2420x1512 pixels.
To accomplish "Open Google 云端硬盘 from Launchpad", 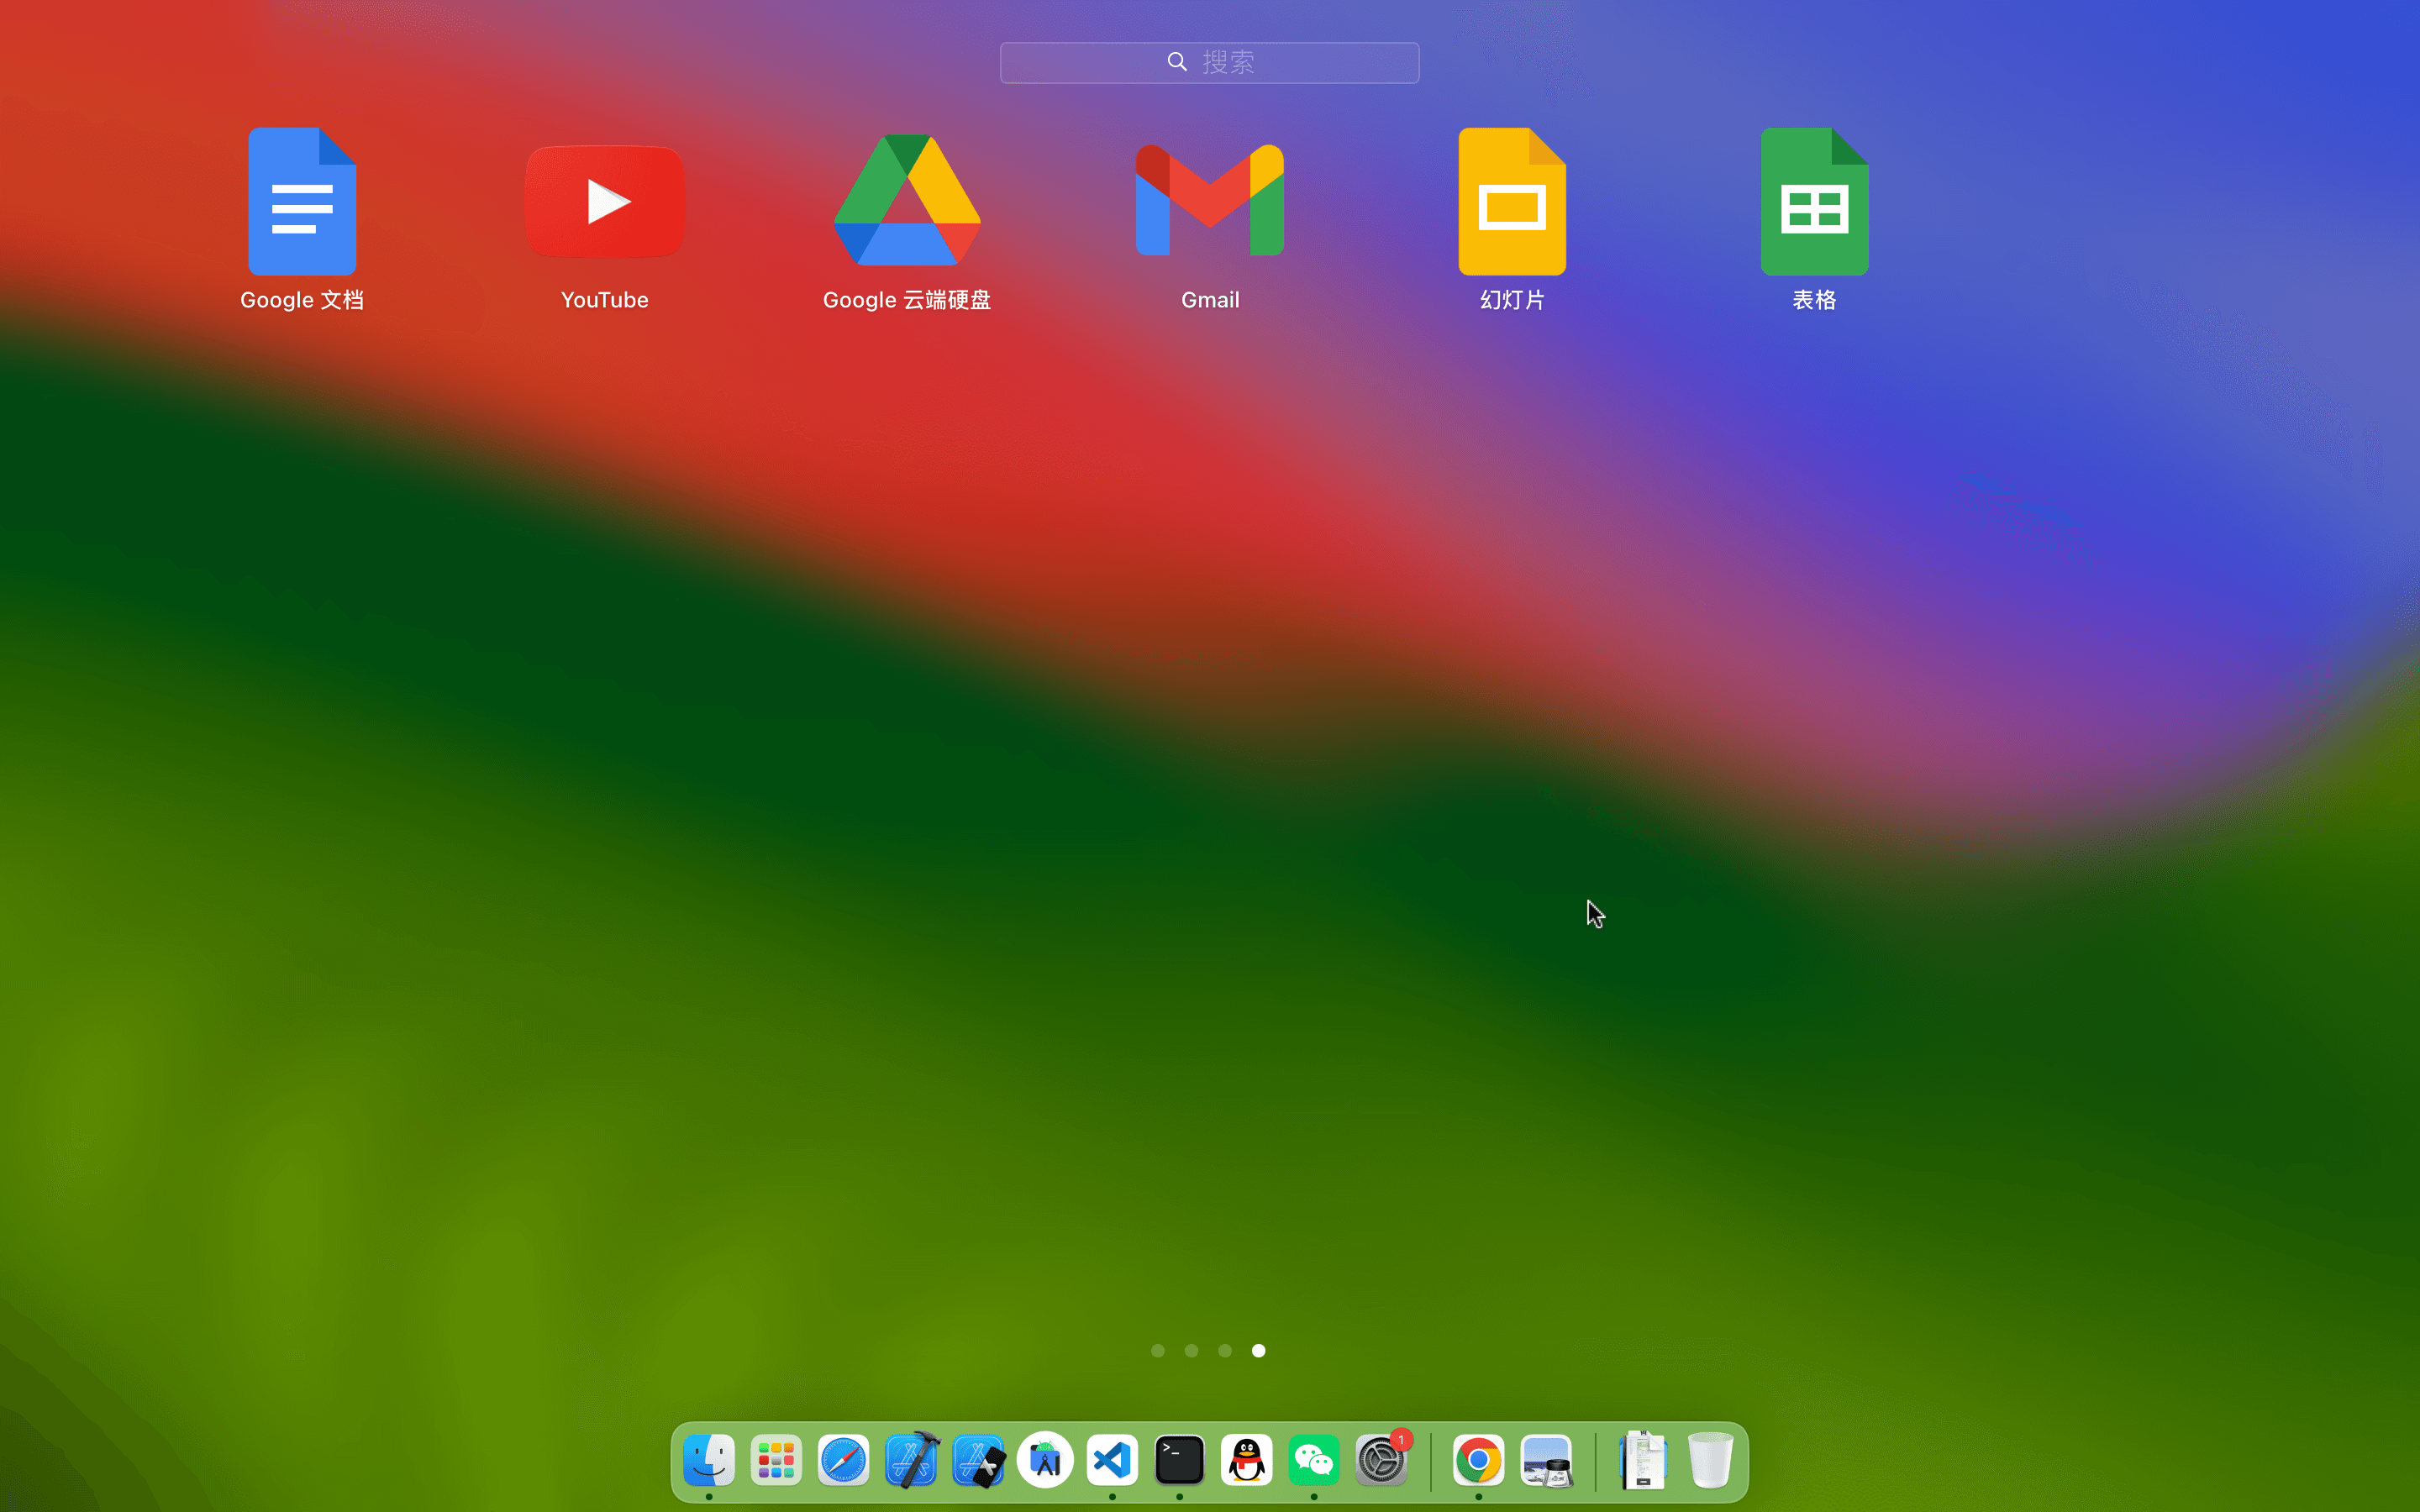I will (907, 200).
